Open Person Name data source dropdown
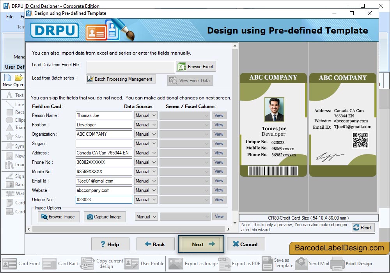 [146, 115]
